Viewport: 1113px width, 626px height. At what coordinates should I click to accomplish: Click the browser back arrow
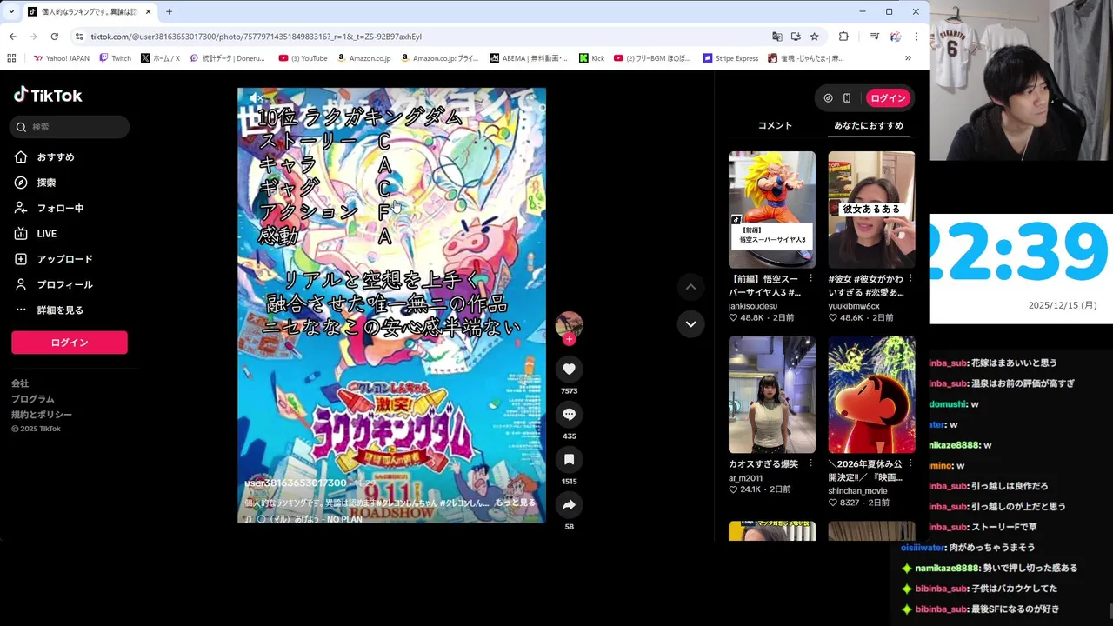[12, 37]
